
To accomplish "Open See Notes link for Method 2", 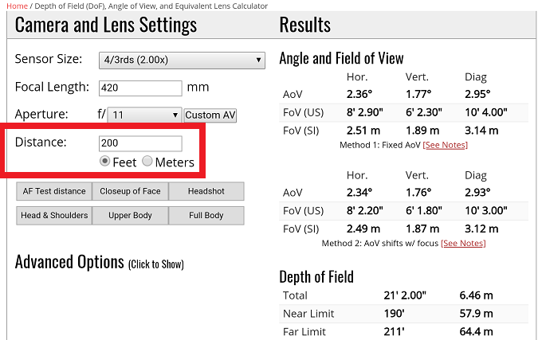I will point(462,243).
